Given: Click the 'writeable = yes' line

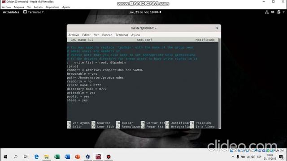Looking at the screenshot, I should pyautogui.click(x=81, y=93).
